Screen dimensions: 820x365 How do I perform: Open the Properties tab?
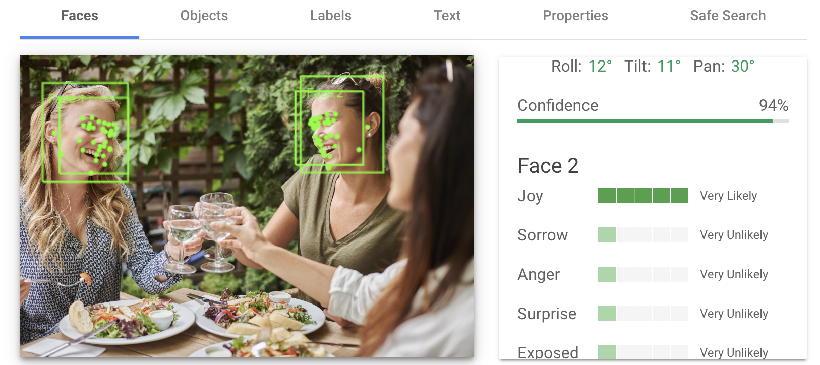point(575,16)
